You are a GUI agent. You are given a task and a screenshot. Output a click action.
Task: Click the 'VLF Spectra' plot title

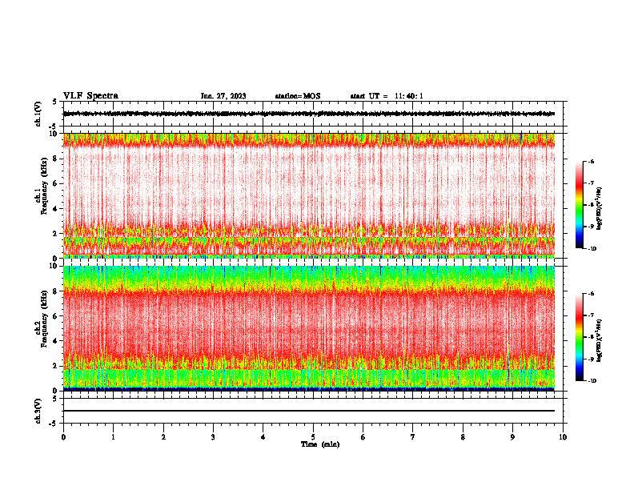[90, 96]
